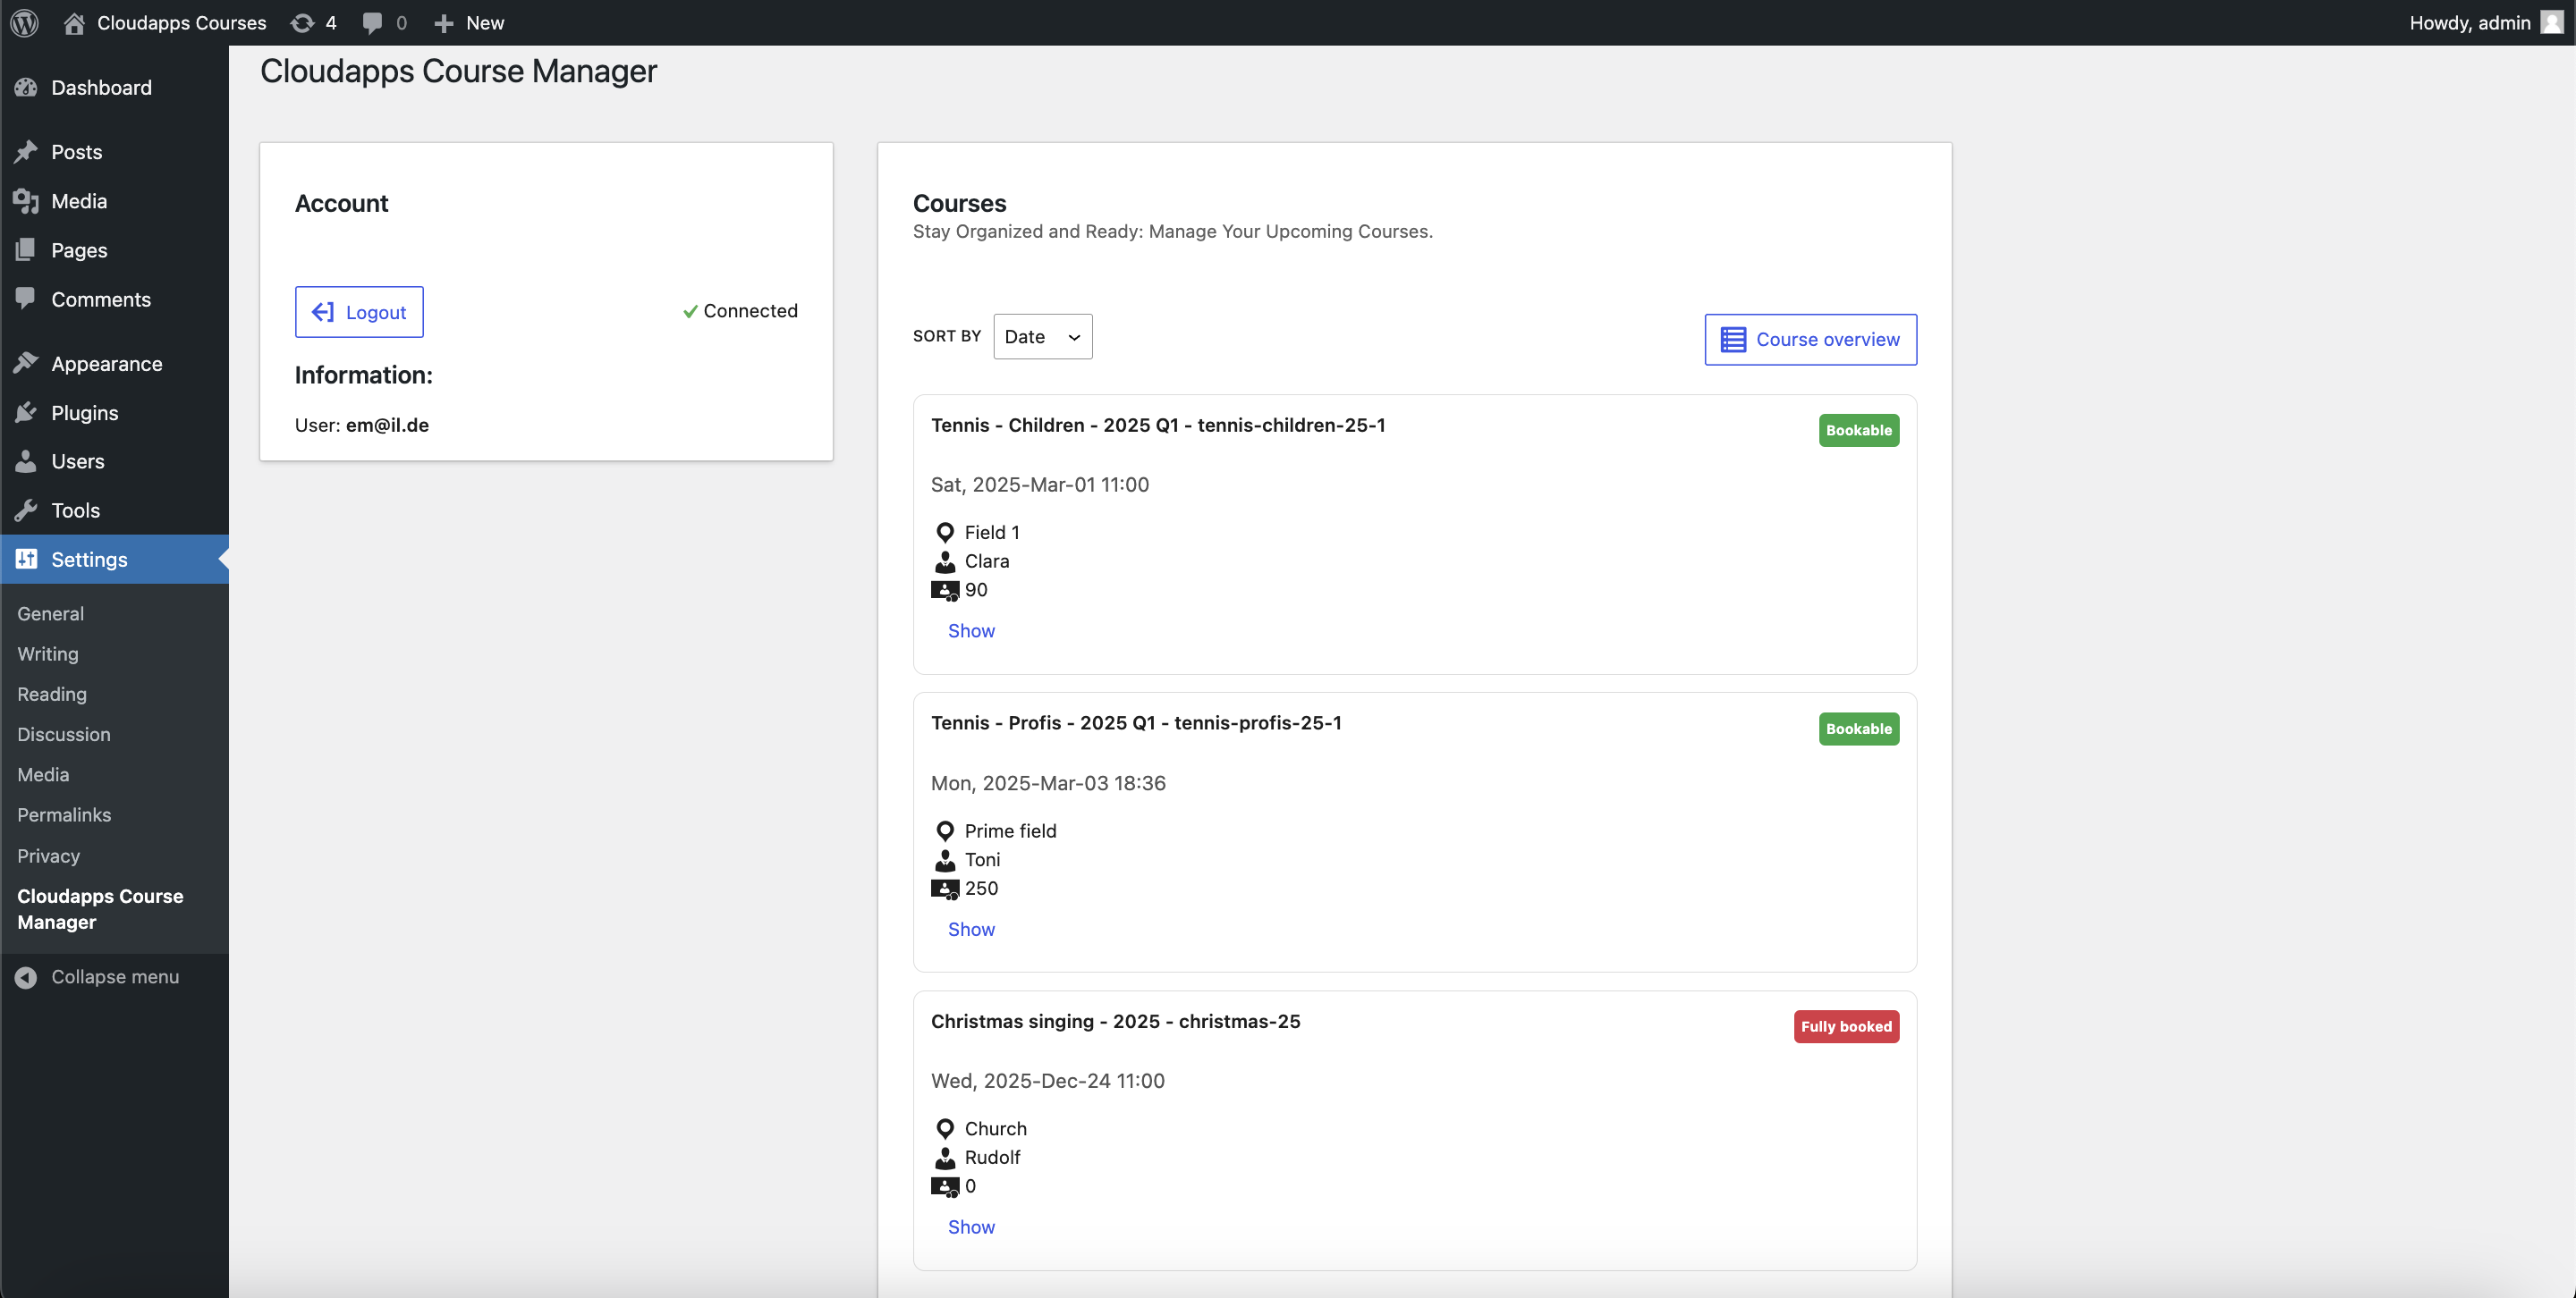Click the New content dropdown in admin bar
Screen dimensions: 2576x1298
(x=469, y=22)
